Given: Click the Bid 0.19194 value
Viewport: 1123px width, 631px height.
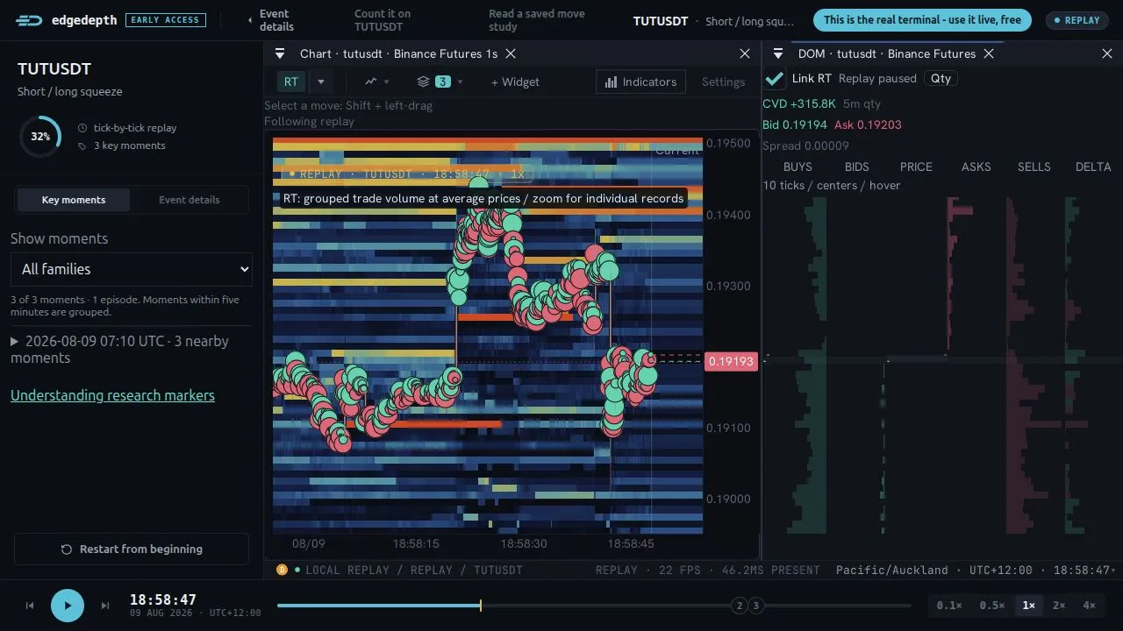Looking at the screenshot, I should coord(795,124).
